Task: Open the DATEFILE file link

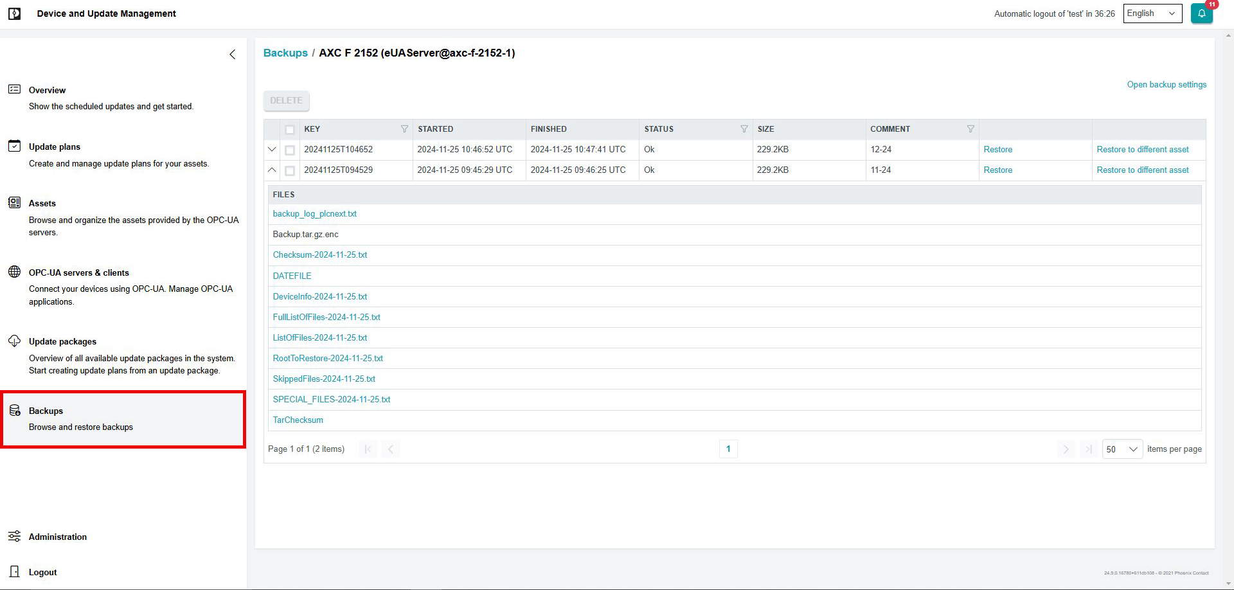Action: [292, 276]
